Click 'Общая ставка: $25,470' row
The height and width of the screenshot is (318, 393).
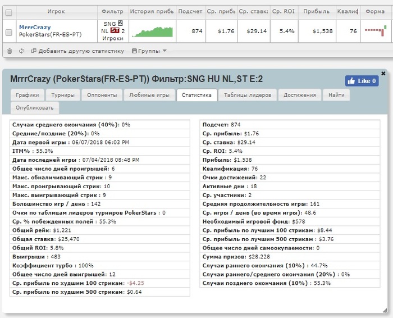[x=100, y=239]
